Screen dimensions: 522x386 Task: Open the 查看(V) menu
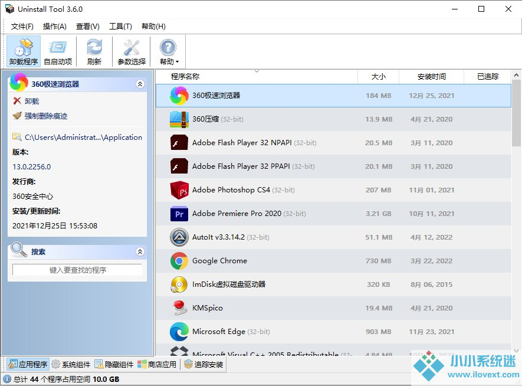[x=87, y=27]
